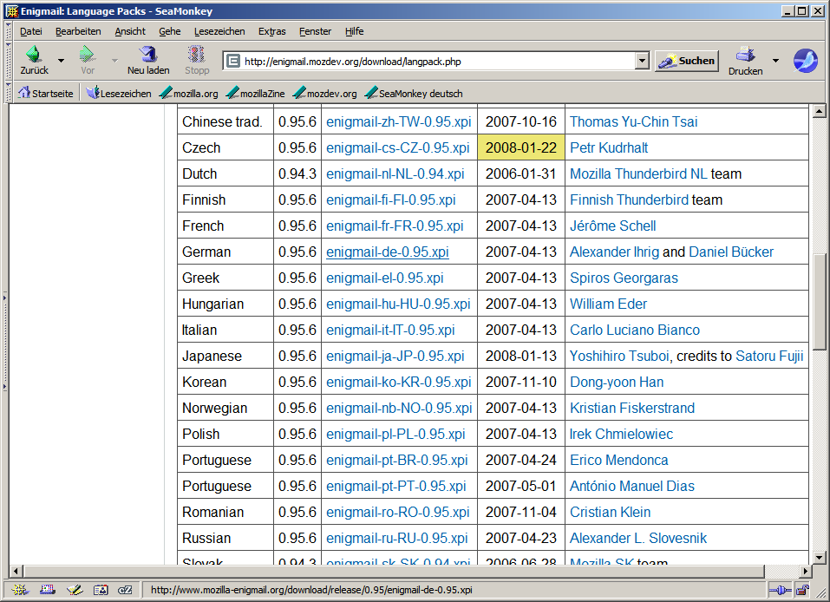
Task: Open the Fenster menu
Action: 315,31
